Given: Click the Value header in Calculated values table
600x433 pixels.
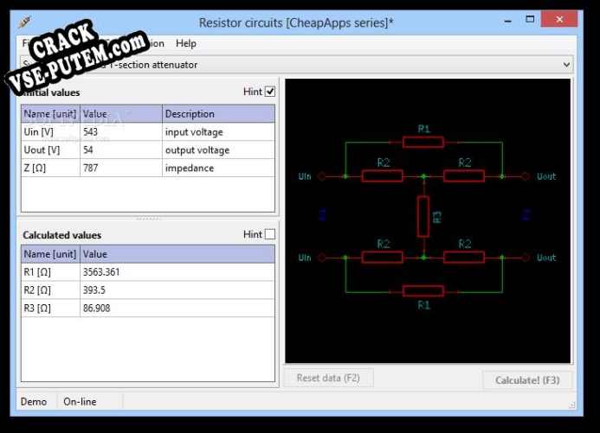Looking at the screenshot, I should pyautogui.click(x=177, y=254).
